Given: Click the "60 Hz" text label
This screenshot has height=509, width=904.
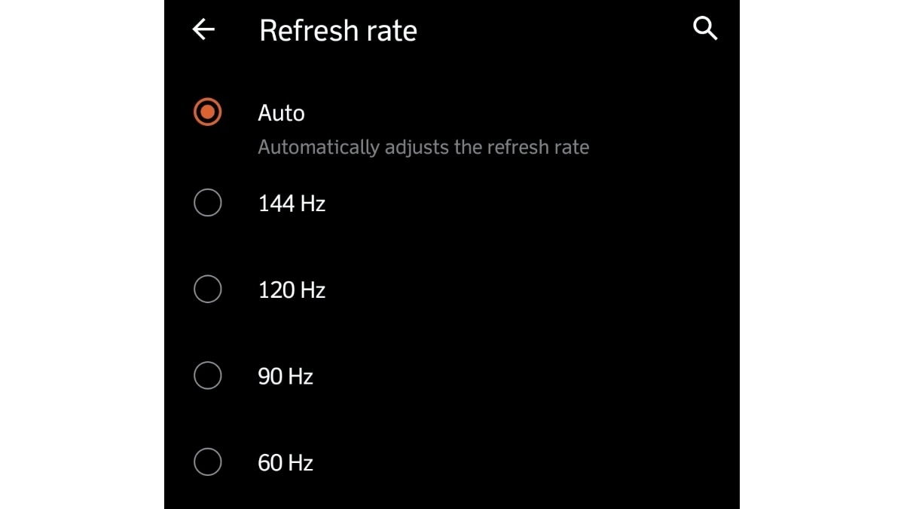Looking at the screenshot, I should (285, 462).
